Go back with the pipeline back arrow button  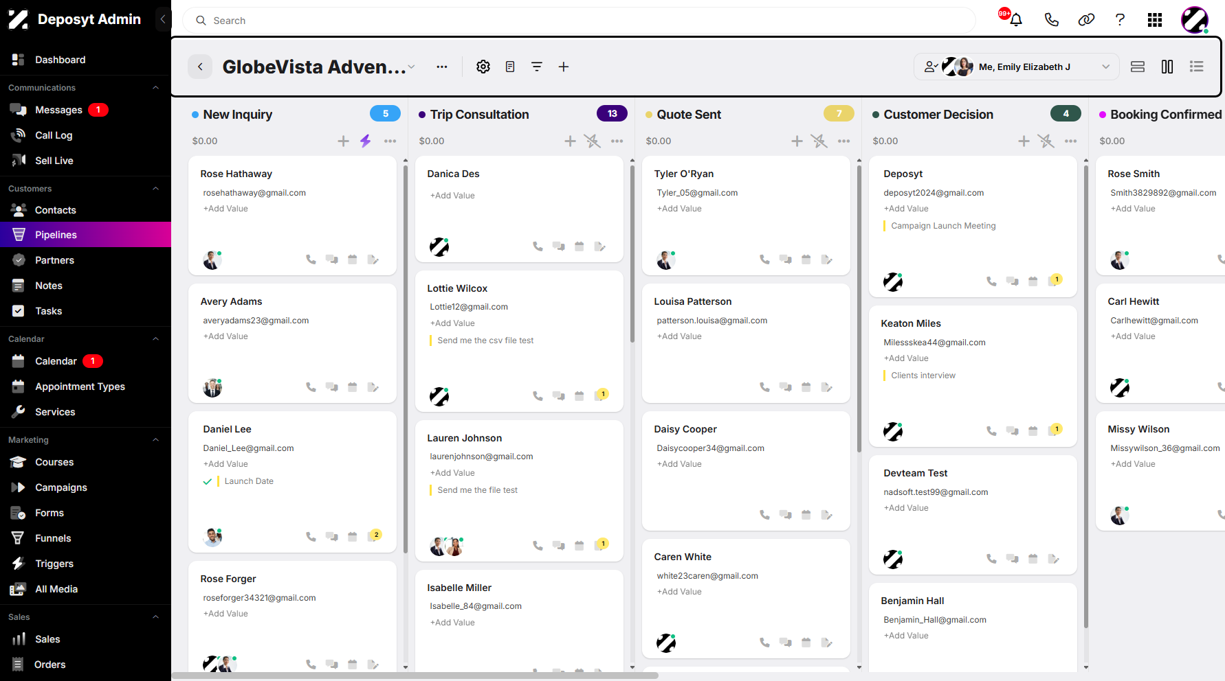pyautogui.click(x=200, y=67)
